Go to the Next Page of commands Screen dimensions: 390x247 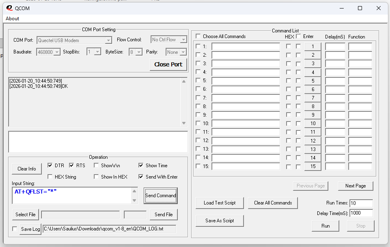[355, 186]
